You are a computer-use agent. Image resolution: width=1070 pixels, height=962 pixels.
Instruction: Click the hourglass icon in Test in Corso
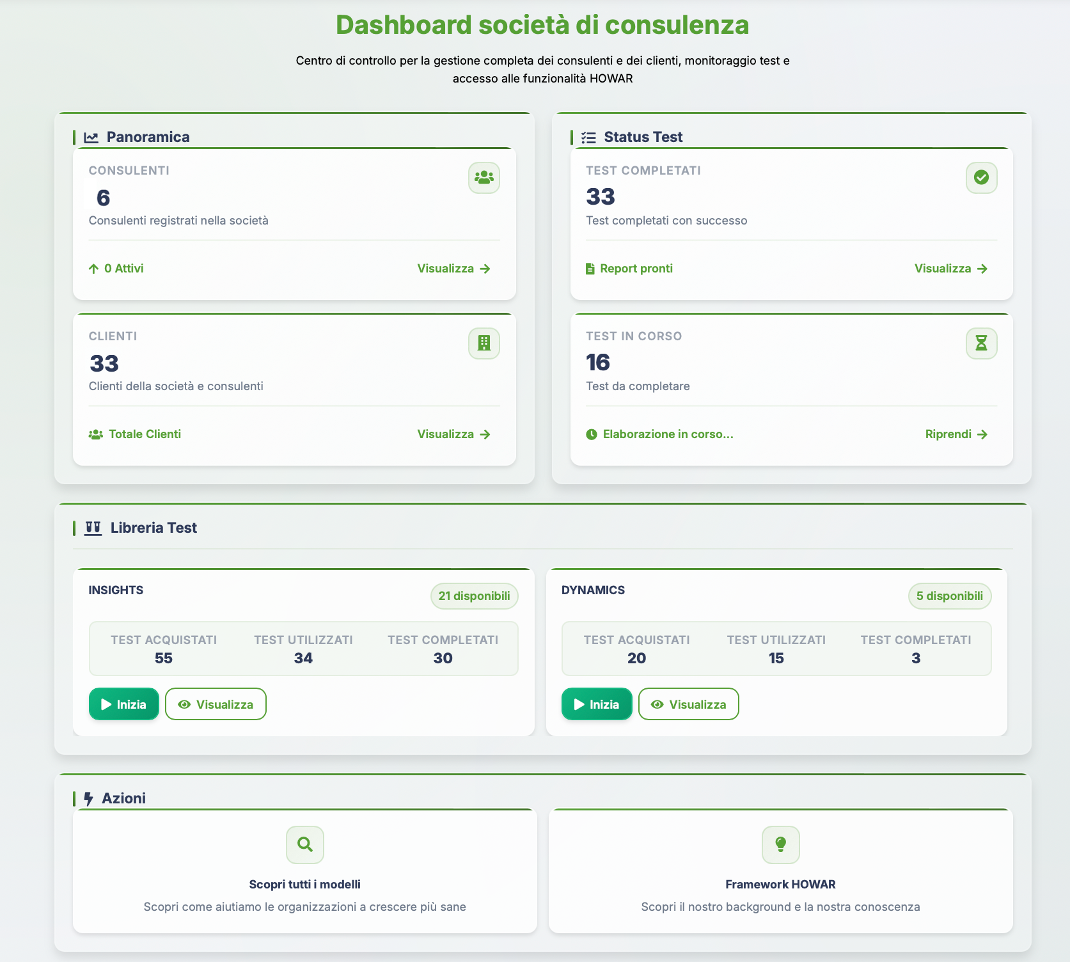pos(981,343)
